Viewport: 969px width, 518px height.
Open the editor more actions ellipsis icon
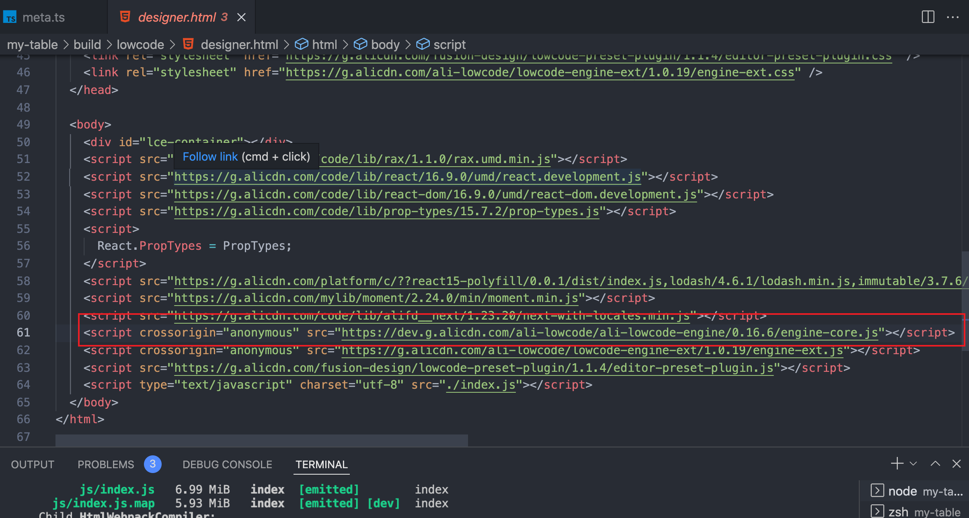pyautogui.click(x=953, y=17)
